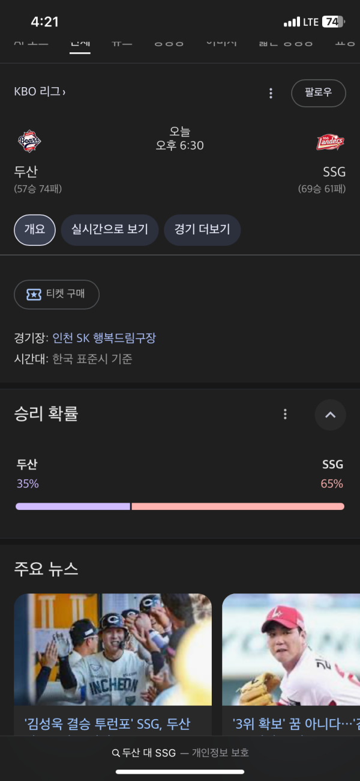Tap the battery indicator in status bar
This screenshot has width=360, height=781.
(333, 22)
